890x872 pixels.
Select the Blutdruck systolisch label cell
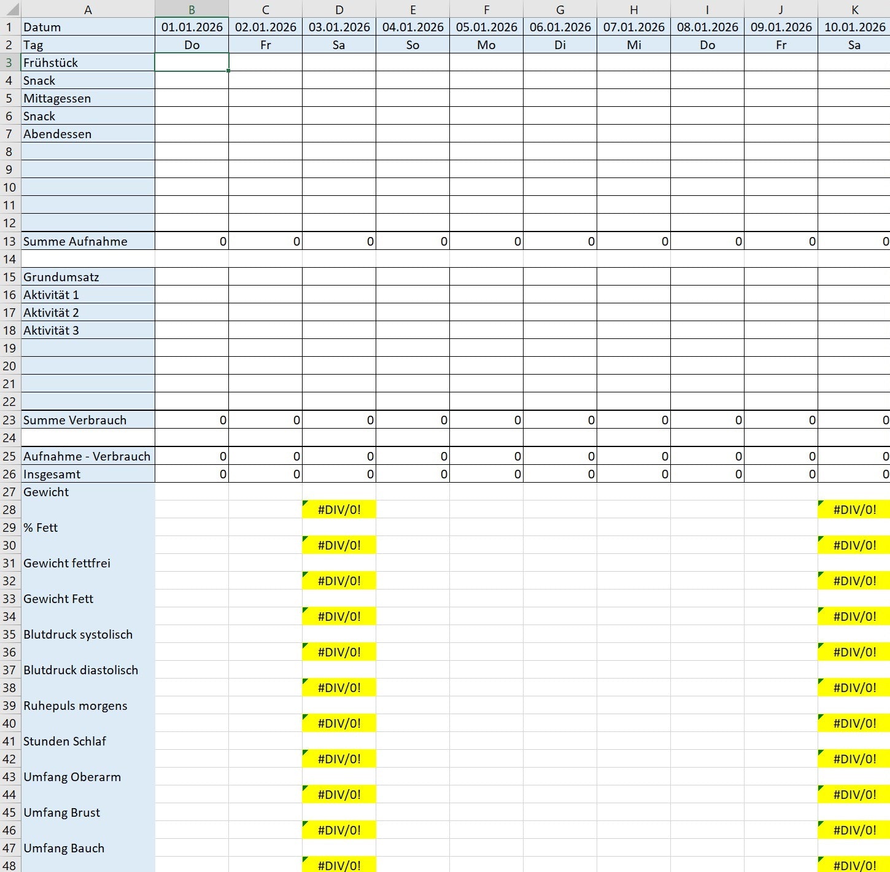coord(88,634)
